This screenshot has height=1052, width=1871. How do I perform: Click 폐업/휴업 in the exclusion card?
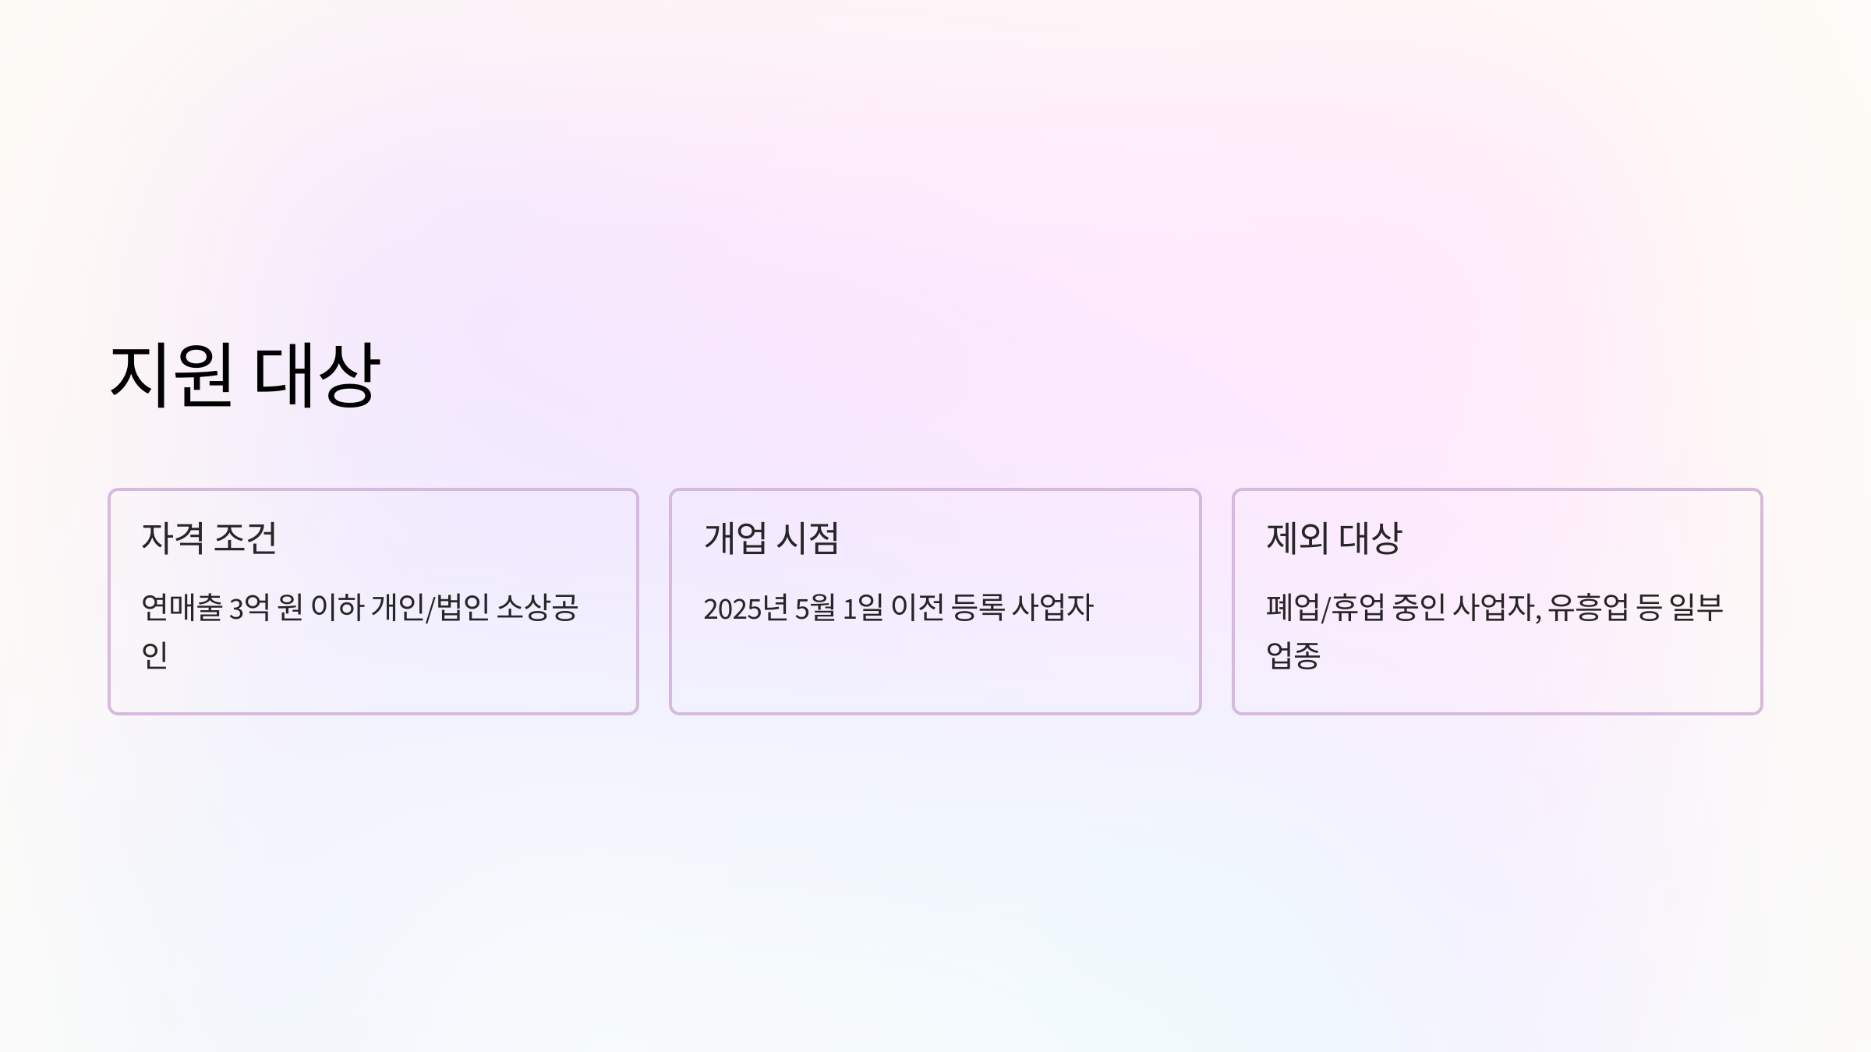1325,608
